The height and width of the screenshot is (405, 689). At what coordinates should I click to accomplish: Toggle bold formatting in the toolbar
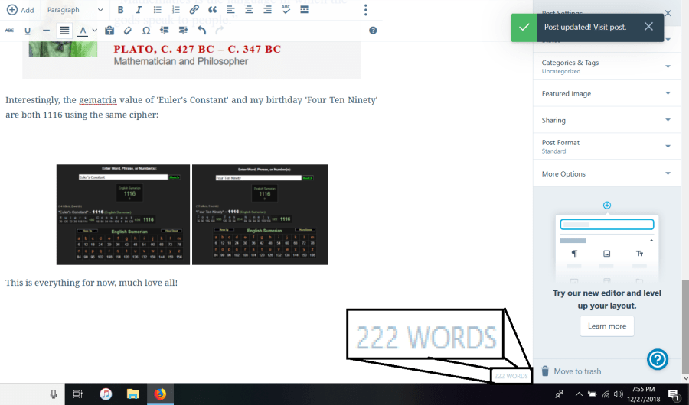(x=120, y=10)
